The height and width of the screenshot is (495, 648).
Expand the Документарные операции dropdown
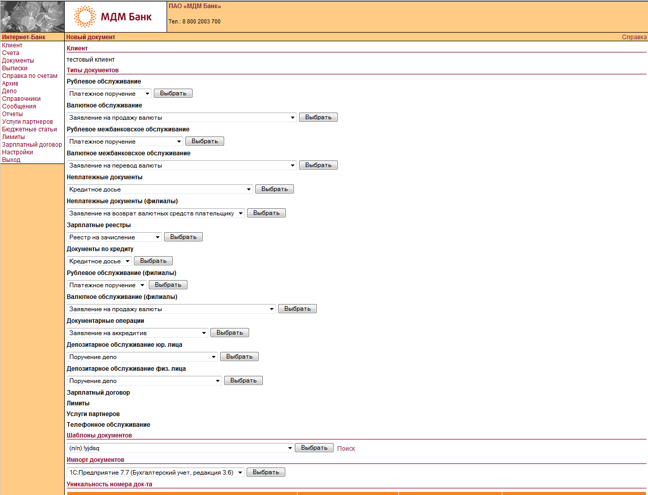(138, 333)
